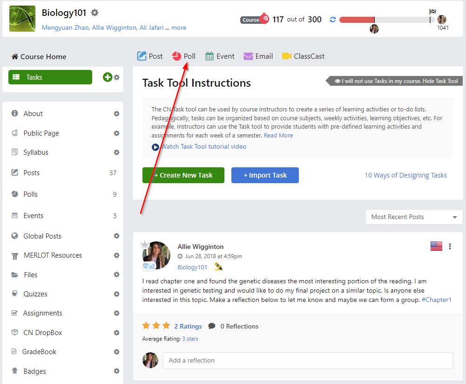Create a new Poll
Screen dimensions: 466x384
pos(184,56)
